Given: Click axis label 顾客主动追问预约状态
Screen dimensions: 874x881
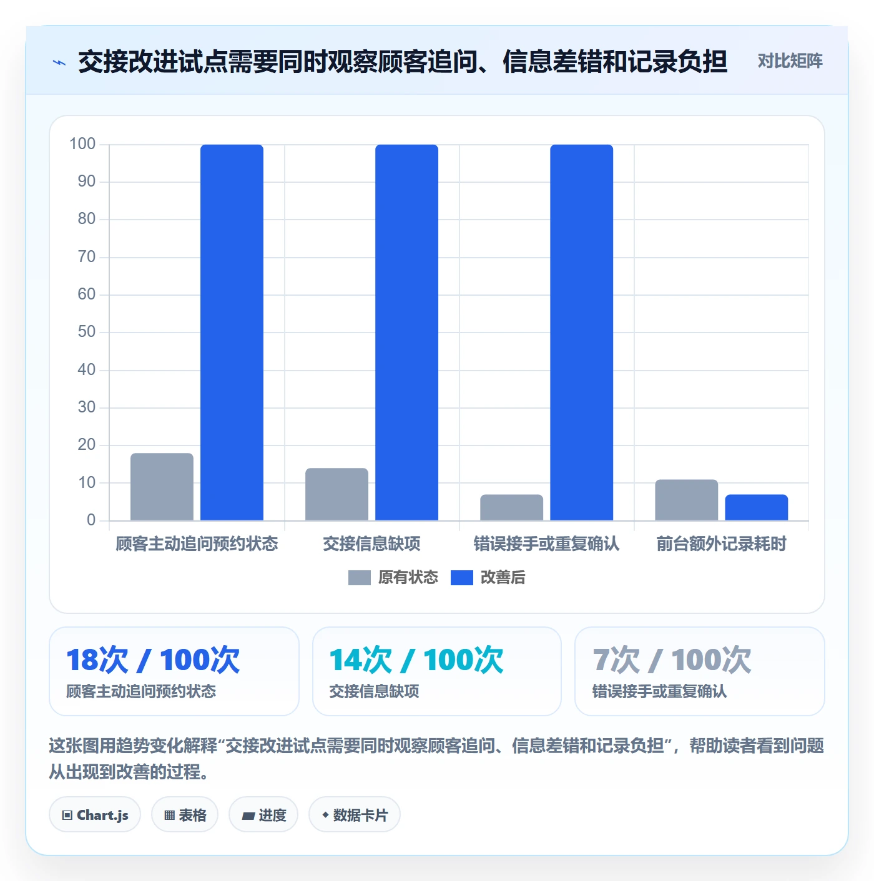Looking at the screenshot, I should click(197, 543).
